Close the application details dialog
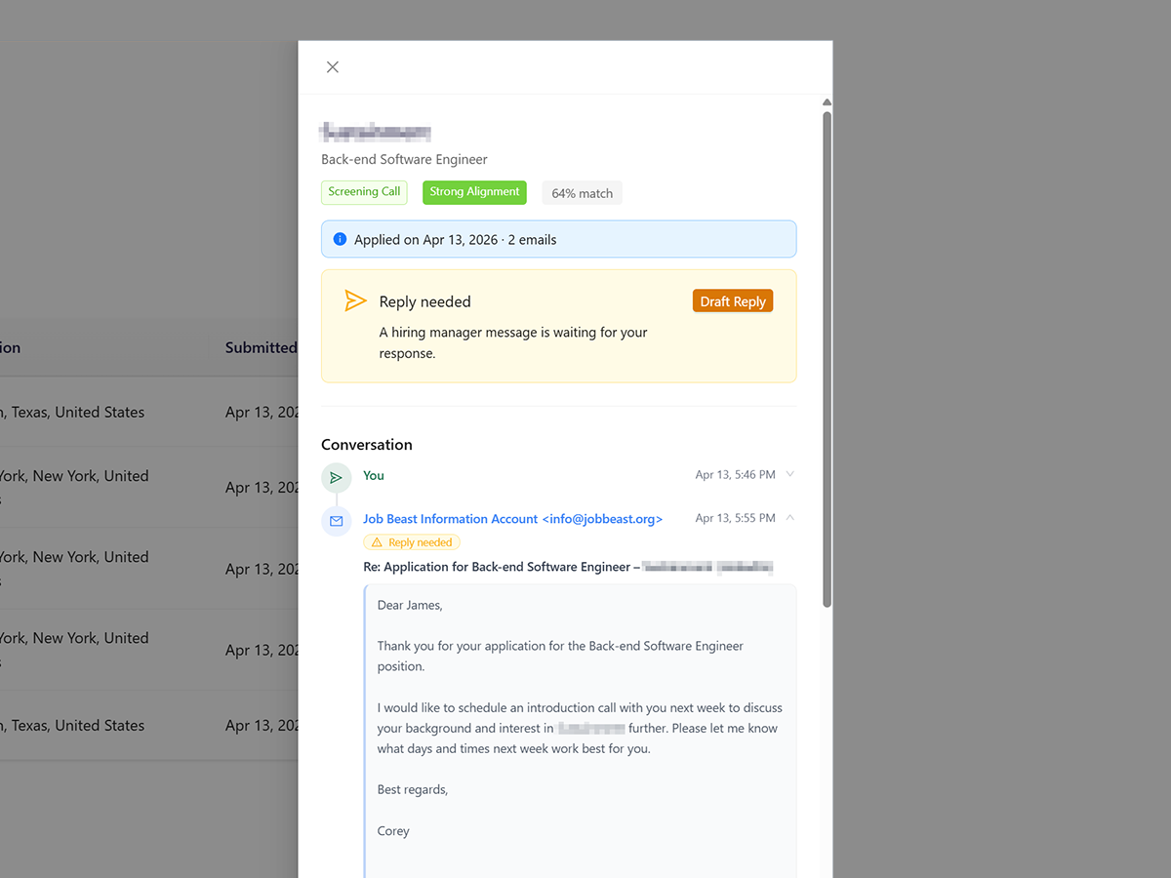 332,66
